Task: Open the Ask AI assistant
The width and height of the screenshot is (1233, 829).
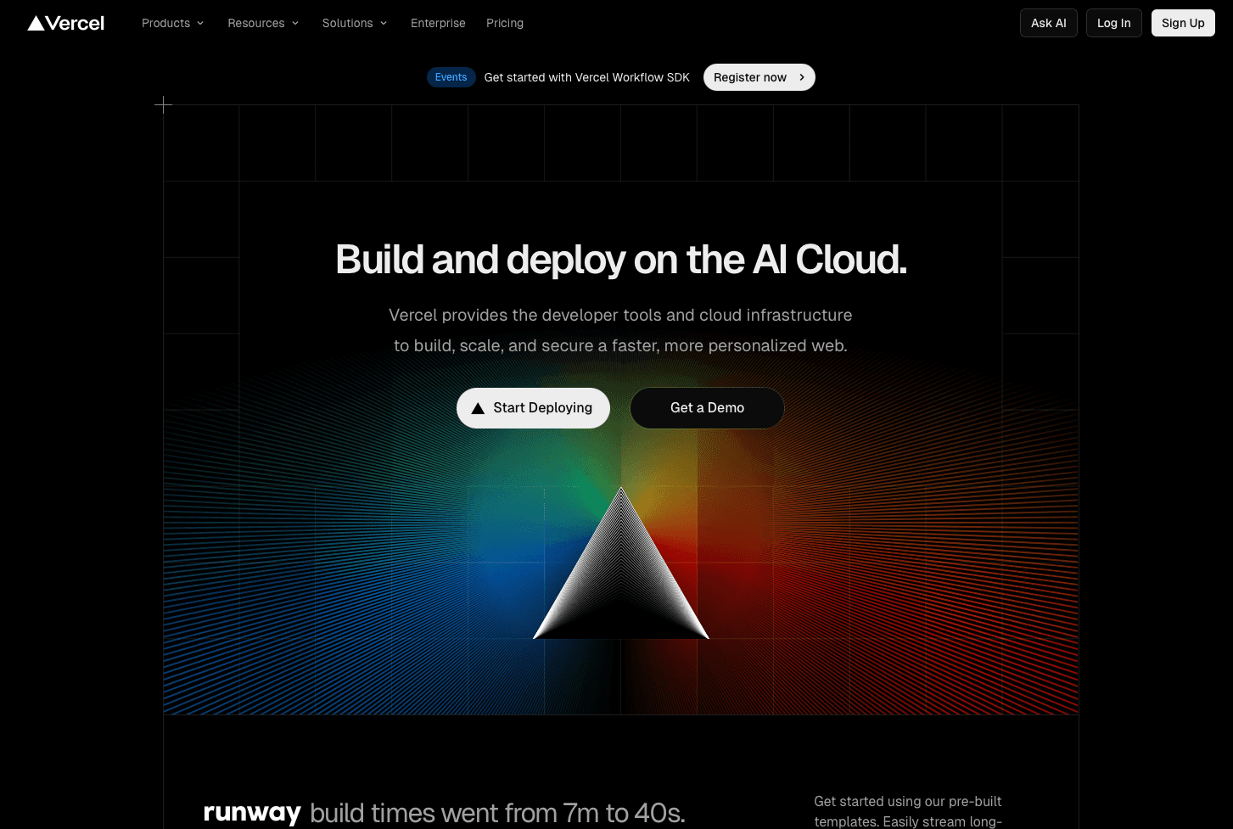Action: click(x=1049, y=23)
